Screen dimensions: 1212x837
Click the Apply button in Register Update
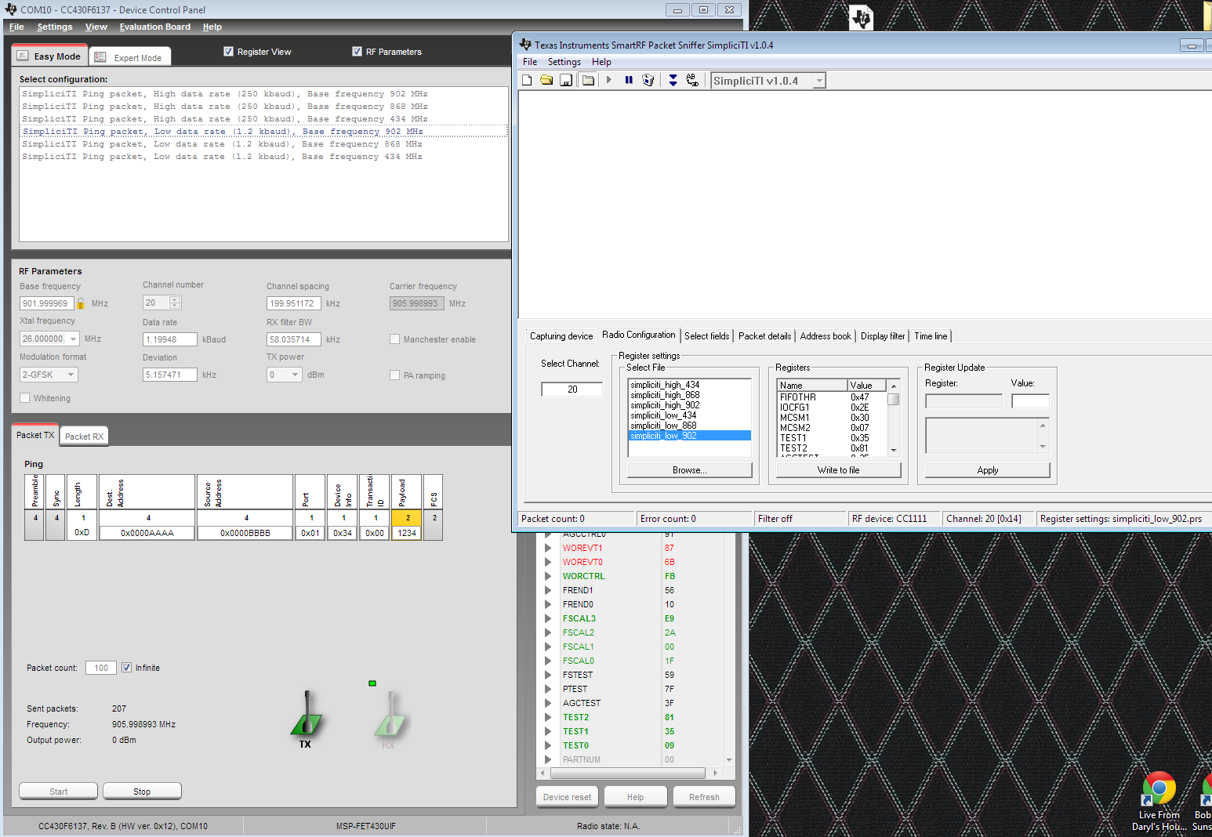[988, 470]
